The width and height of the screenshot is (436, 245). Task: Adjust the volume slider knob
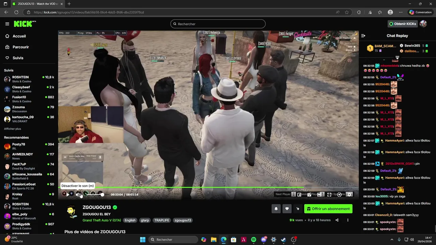coord(102,194)
